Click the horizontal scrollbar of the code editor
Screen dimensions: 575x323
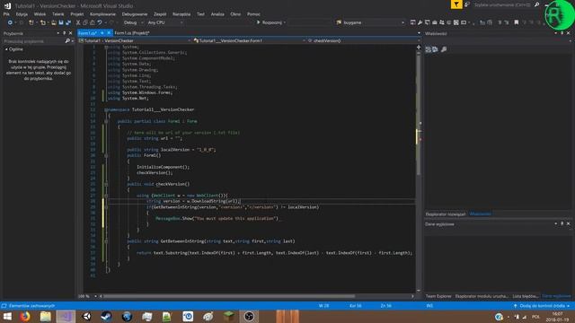coord(229,296)
